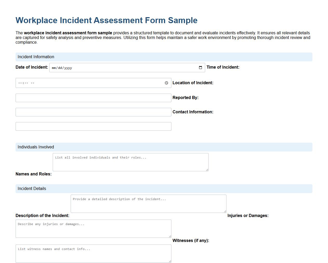Click the Incident Information section header
The image size is (328, 263).
coord(36,57)
